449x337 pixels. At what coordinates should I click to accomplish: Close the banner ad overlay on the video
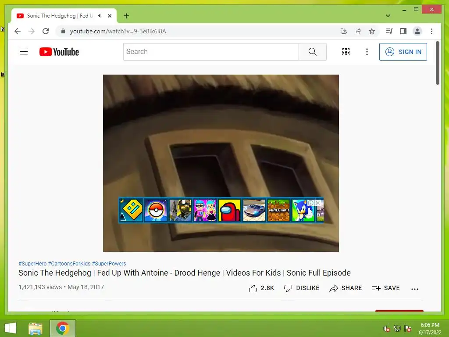click(x=317, y=203)
